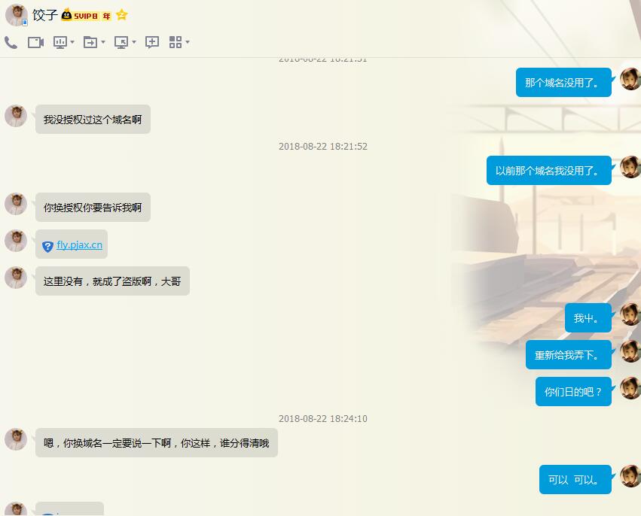Click the sent message "重新给我弄下。"
The width and height of the screenshot is (641, 516).
tap(568, 355)
